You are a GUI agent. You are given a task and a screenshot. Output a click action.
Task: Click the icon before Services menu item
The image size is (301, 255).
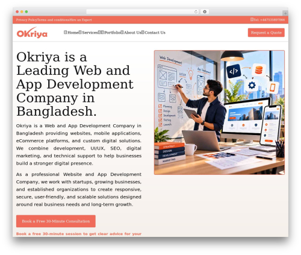80,33
